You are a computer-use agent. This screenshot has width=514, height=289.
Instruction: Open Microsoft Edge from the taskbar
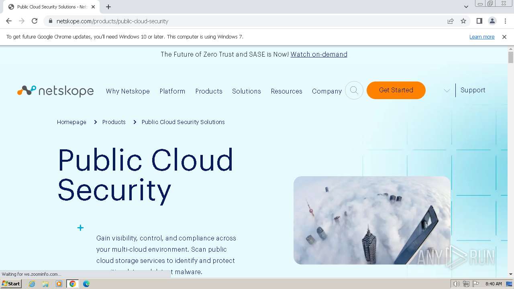86,284
